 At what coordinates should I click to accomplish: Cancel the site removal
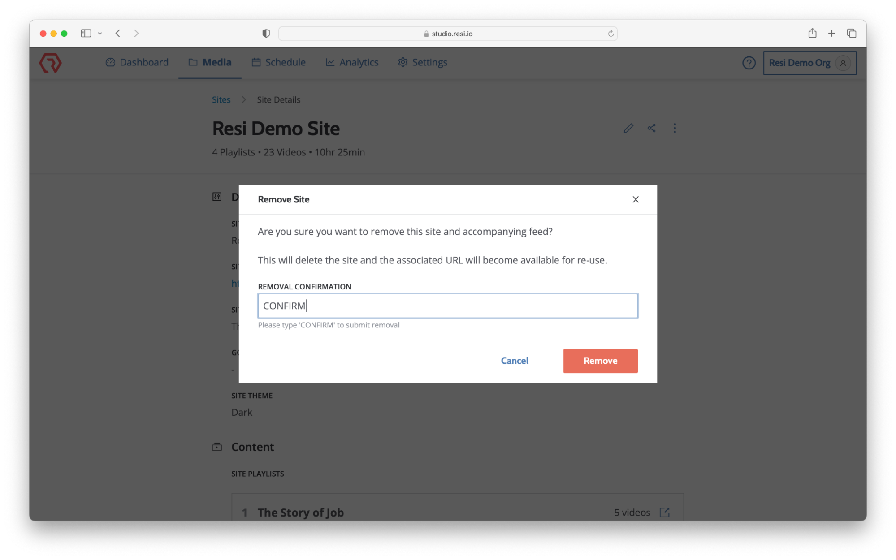pyautogui.click(x=515, y=361)
